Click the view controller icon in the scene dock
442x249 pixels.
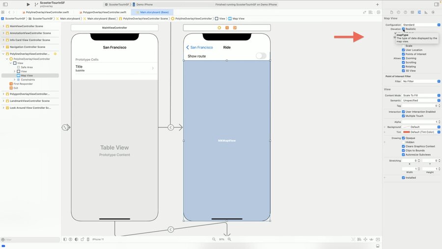pyautogui.click(x=220, y=27)
